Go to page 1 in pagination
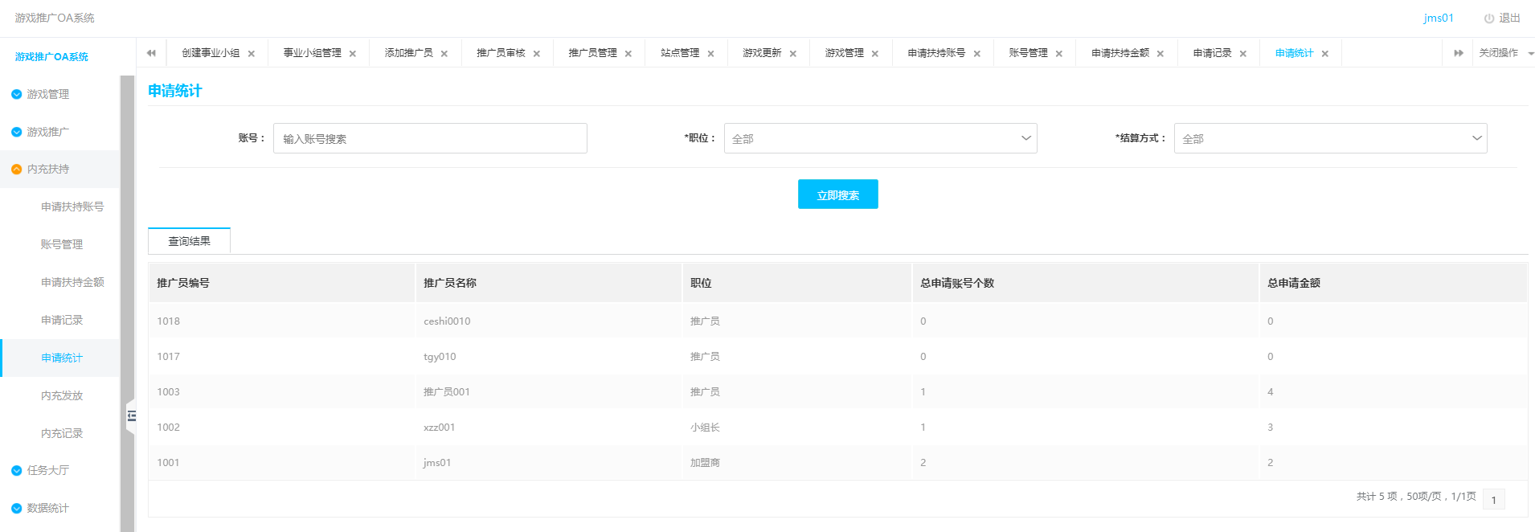Screen dimensions: 1535x532 [1493, 500]
